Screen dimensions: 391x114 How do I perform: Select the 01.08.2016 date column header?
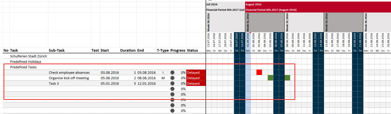248,40
